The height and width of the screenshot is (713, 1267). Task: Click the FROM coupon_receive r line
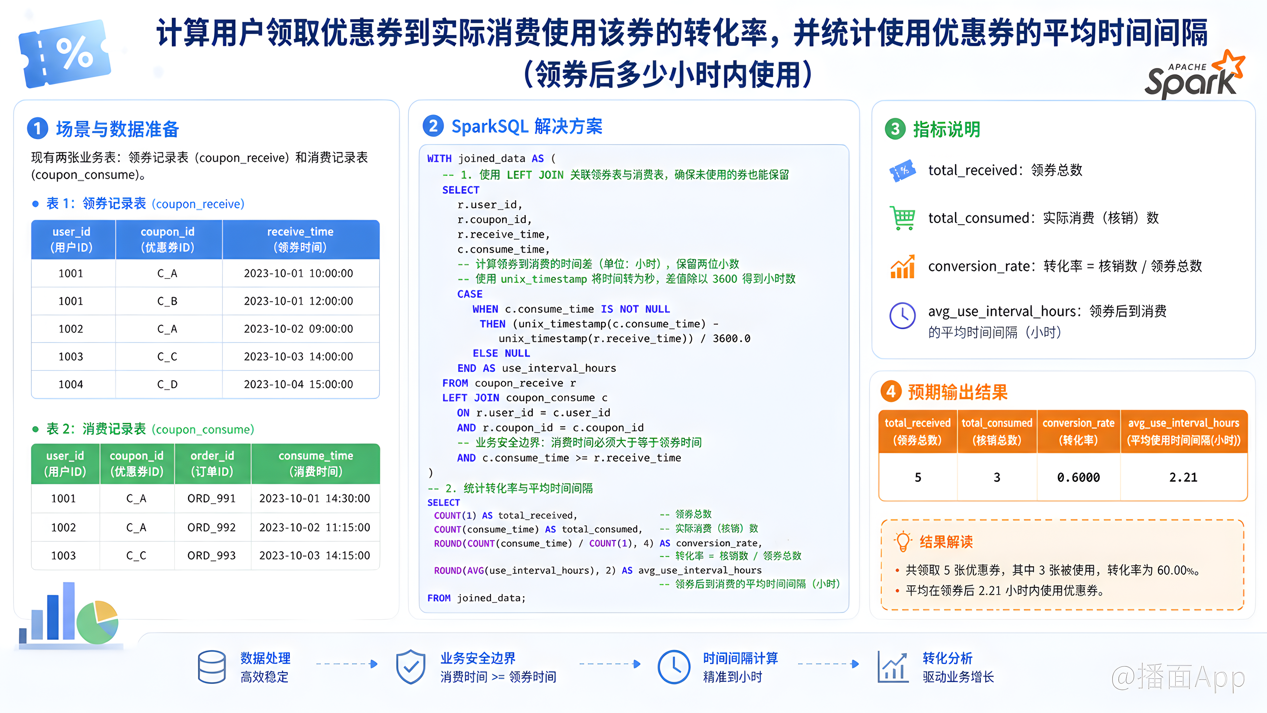point(509,383)
